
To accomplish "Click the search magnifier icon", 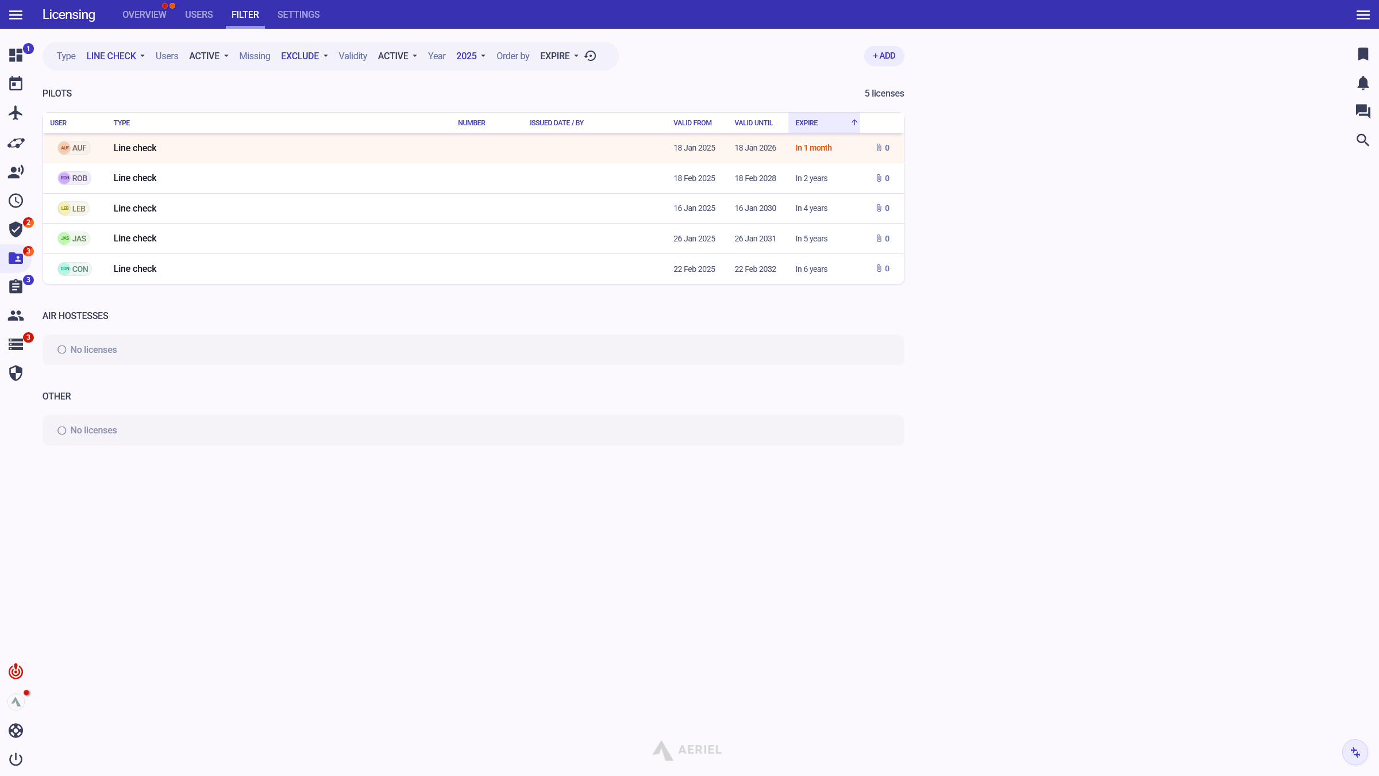I will click(1363, 140).
